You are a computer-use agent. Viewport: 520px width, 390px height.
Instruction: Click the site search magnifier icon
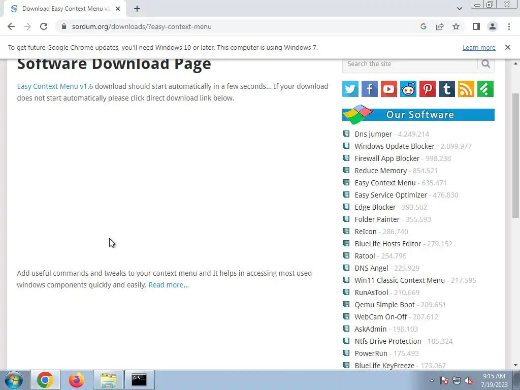coord(486,63)
